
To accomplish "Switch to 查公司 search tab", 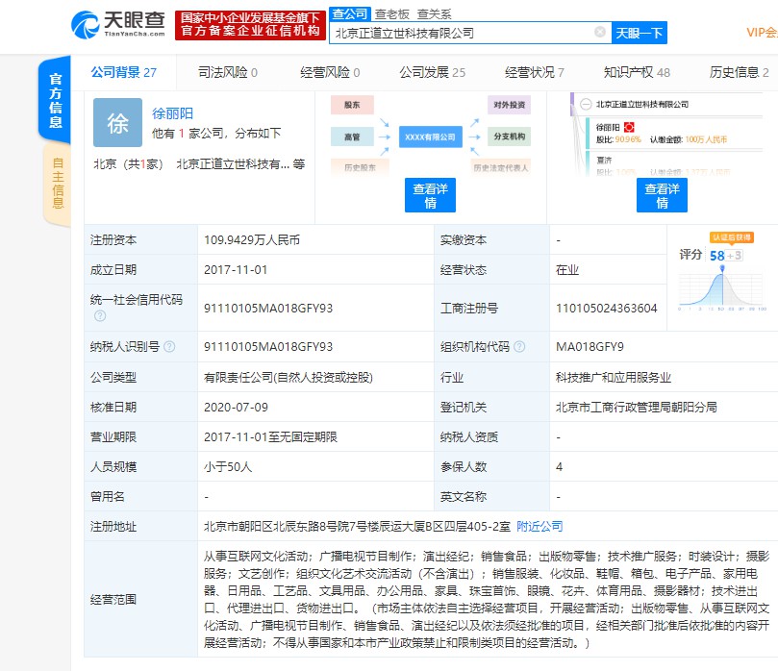I will coord(350,13).
